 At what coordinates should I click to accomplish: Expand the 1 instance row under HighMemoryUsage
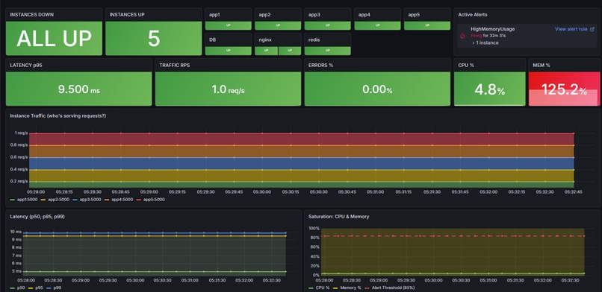point(485,43)
